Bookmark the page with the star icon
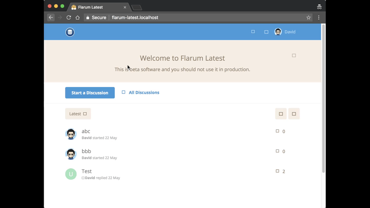The height and width of the screenshot is (208, 370). coord(309,17)
